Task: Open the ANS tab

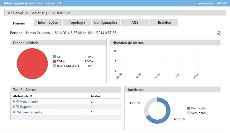Action: 135,23
